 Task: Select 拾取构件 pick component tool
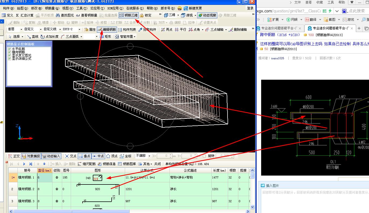(x=147, y=30)
